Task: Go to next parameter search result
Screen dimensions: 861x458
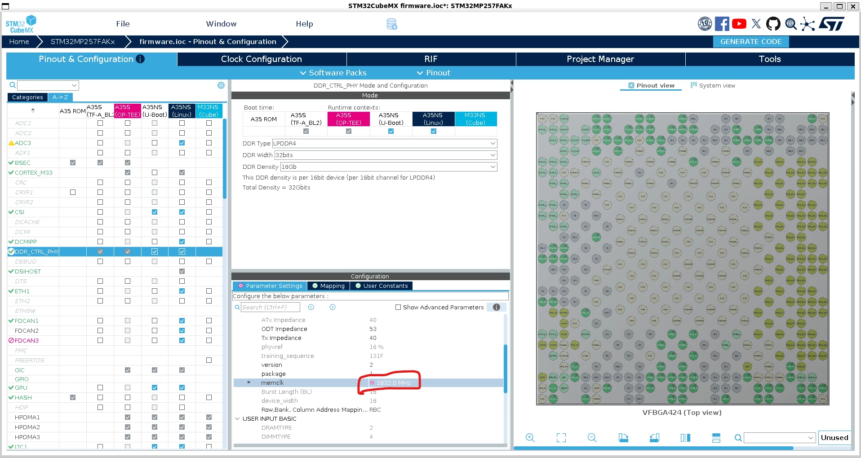Action: coord(333,307)
